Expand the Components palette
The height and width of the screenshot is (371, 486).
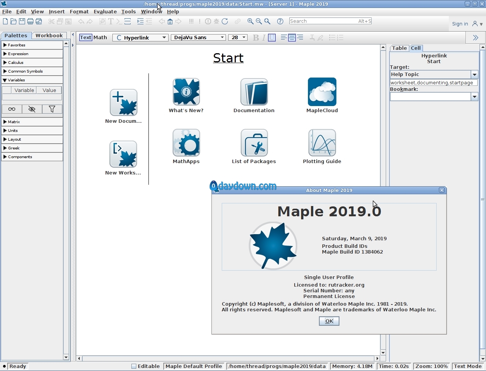[32, 157]
